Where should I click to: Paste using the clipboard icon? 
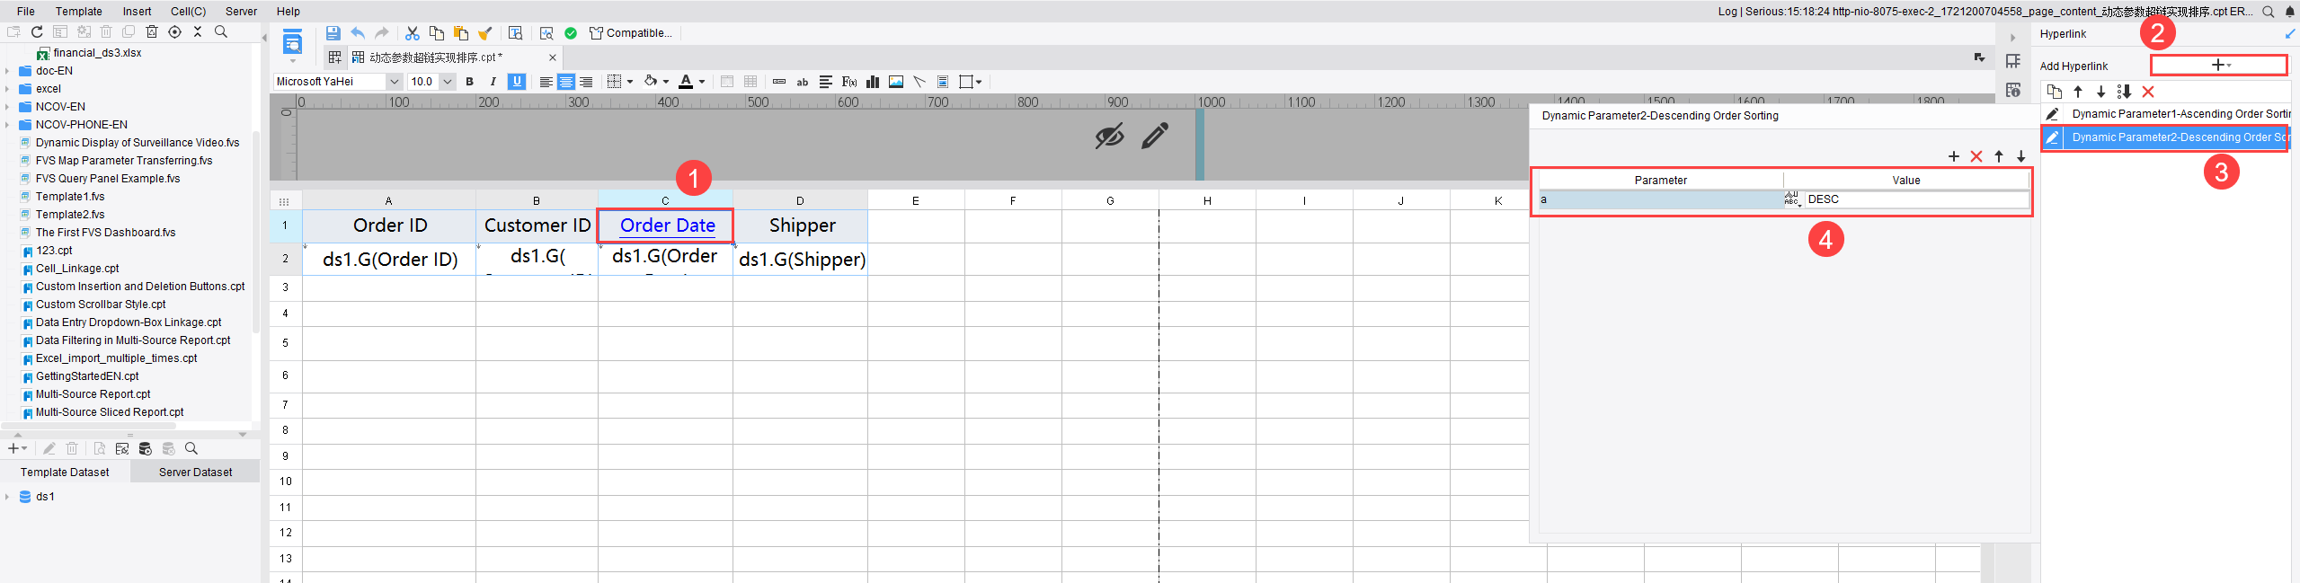(x=461, y=33)
